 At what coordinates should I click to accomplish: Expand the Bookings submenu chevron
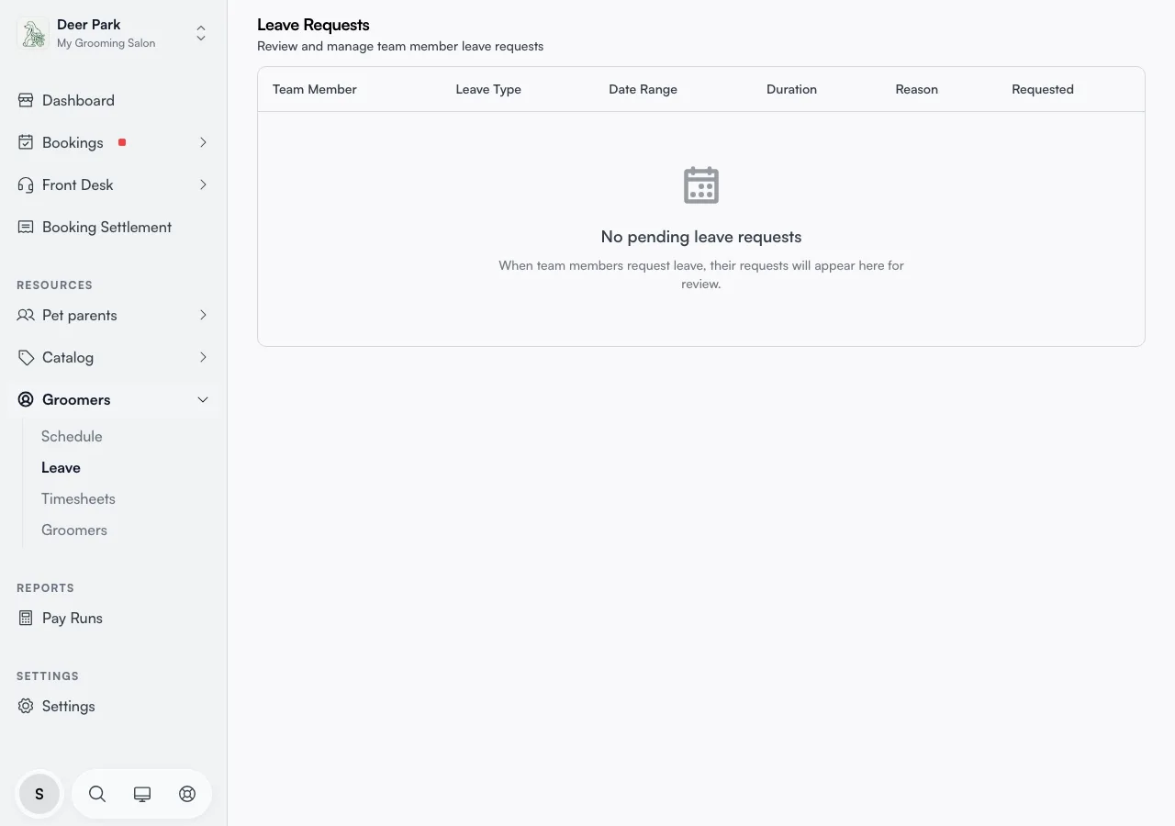tap(203, 142)
